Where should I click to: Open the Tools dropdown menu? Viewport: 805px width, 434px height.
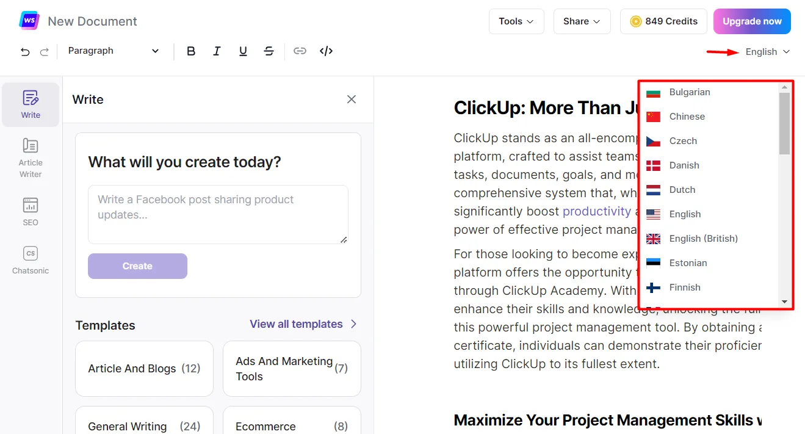click(x=516, y=21)
